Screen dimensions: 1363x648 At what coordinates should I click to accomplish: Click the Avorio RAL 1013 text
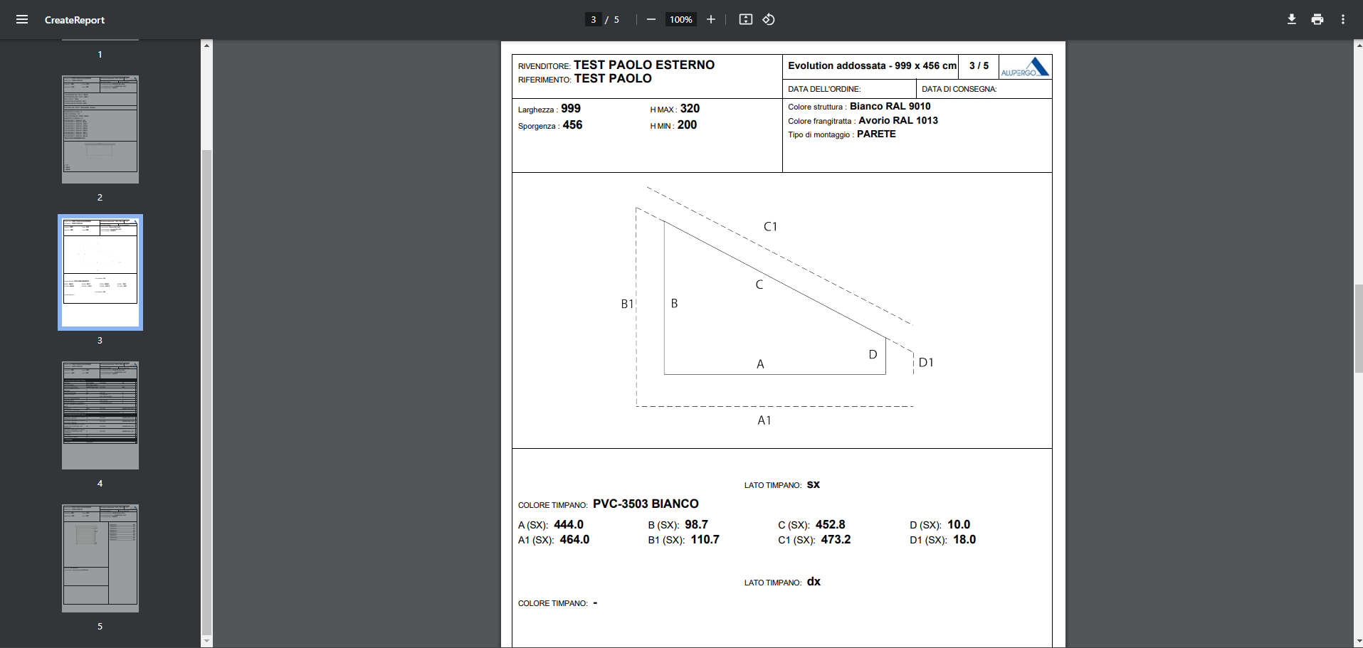898,120
